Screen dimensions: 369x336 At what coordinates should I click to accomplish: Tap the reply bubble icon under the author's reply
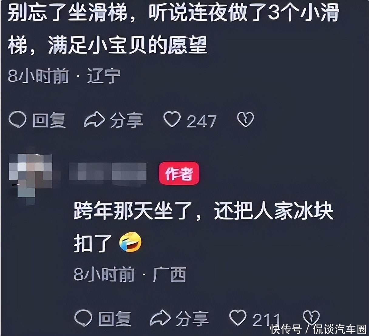point(83,318)
